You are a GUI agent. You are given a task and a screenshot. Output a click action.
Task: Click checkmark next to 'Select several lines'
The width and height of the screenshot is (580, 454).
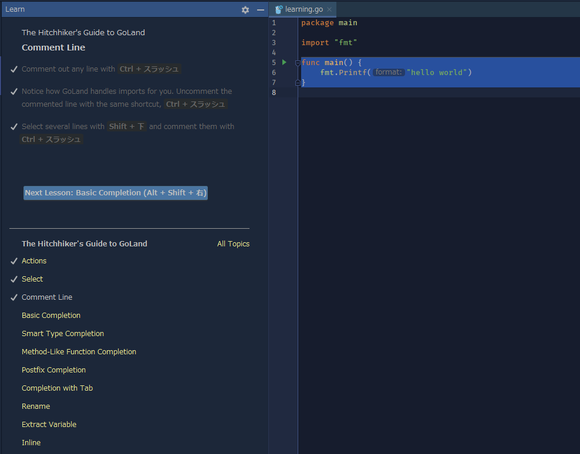tap(14, 127)
